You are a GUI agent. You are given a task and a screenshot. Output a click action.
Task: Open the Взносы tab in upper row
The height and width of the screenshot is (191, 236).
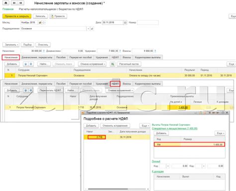(126, 57)
